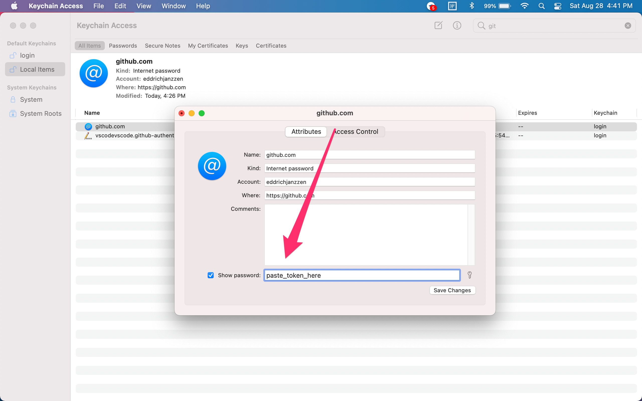Click inside the Comments text area

[x=366, y=234]
